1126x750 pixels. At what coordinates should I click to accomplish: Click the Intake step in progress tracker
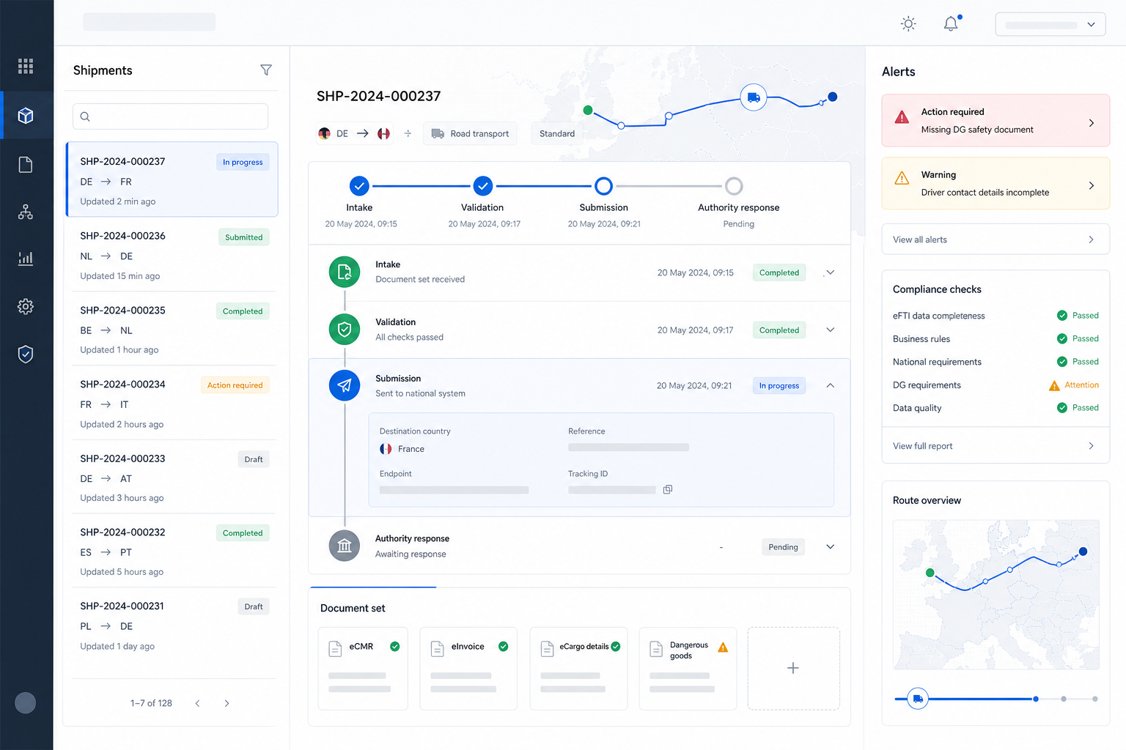359,186
